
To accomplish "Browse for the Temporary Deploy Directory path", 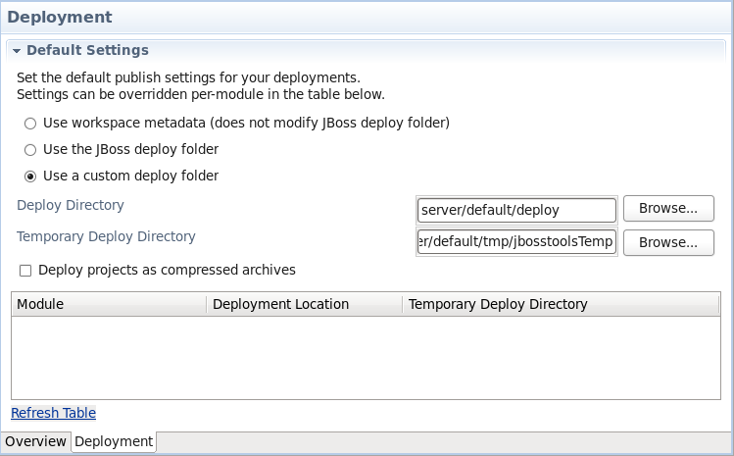I will [x=667, y=242].
